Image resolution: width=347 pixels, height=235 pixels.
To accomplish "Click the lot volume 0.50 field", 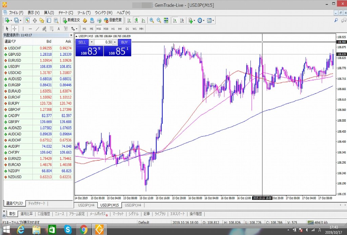I will click(103, 42).
